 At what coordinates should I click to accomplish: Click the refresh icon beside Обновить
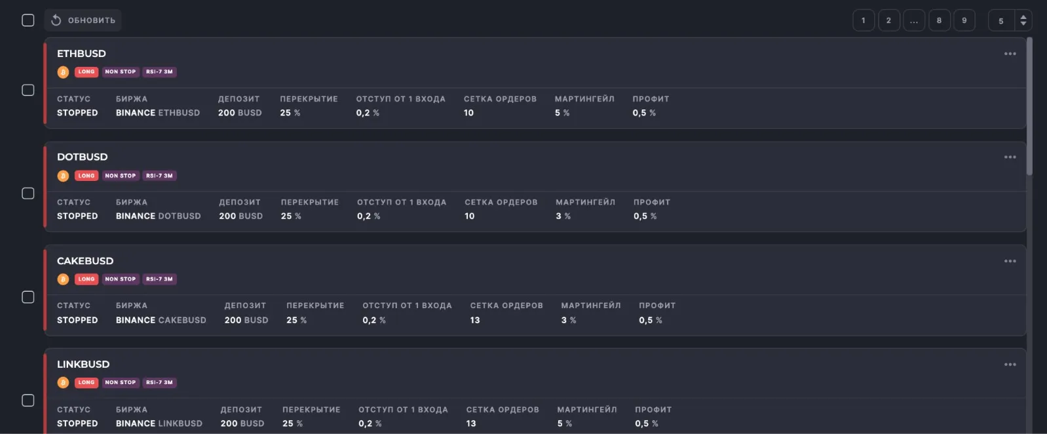(x=56, y=20)
